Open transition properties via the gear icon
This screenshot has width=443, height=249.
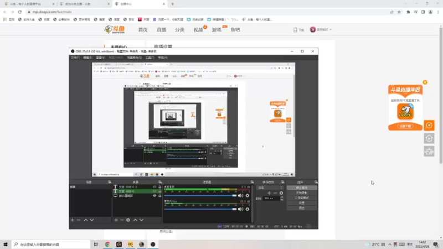[281, 193]
